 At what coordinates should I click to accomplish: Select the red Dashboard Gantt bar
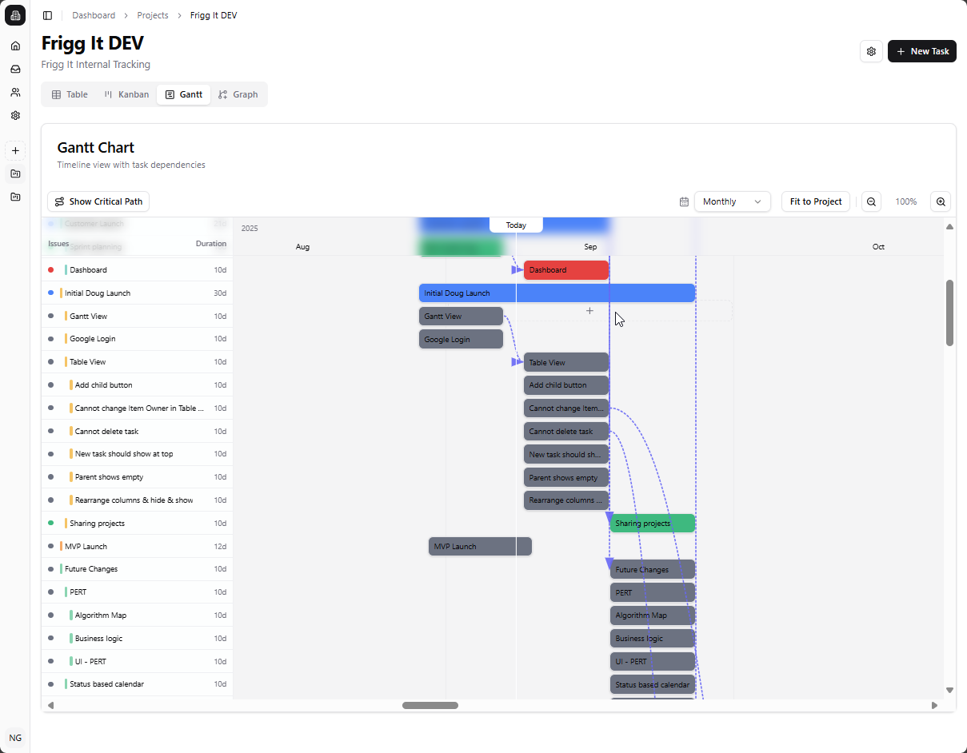click(566, 270)
